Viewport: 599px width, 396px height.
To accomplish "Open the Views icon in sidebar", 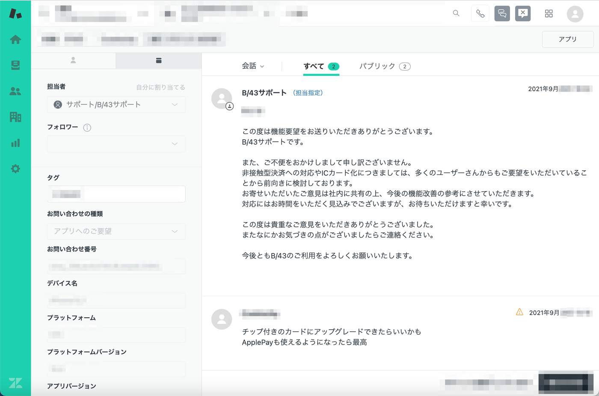I will (x=15, y=65).
